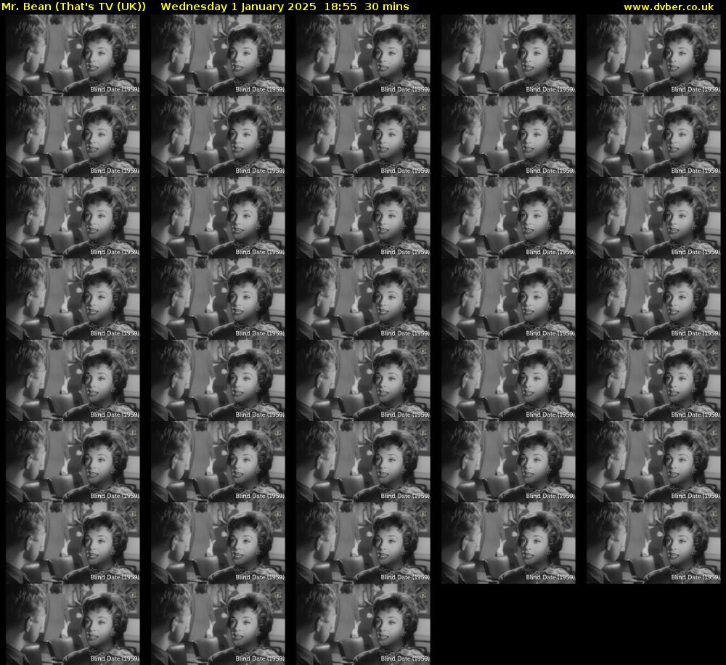
Task: Click the channel logo on the seventh-row last thumbnail
Action: click(713, 513)
